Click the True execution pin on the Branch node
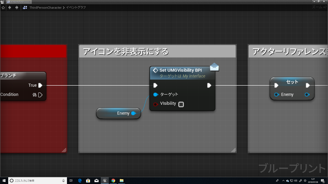Image resolution: width=328 pixels, height=184 pixels. (40, 85)
